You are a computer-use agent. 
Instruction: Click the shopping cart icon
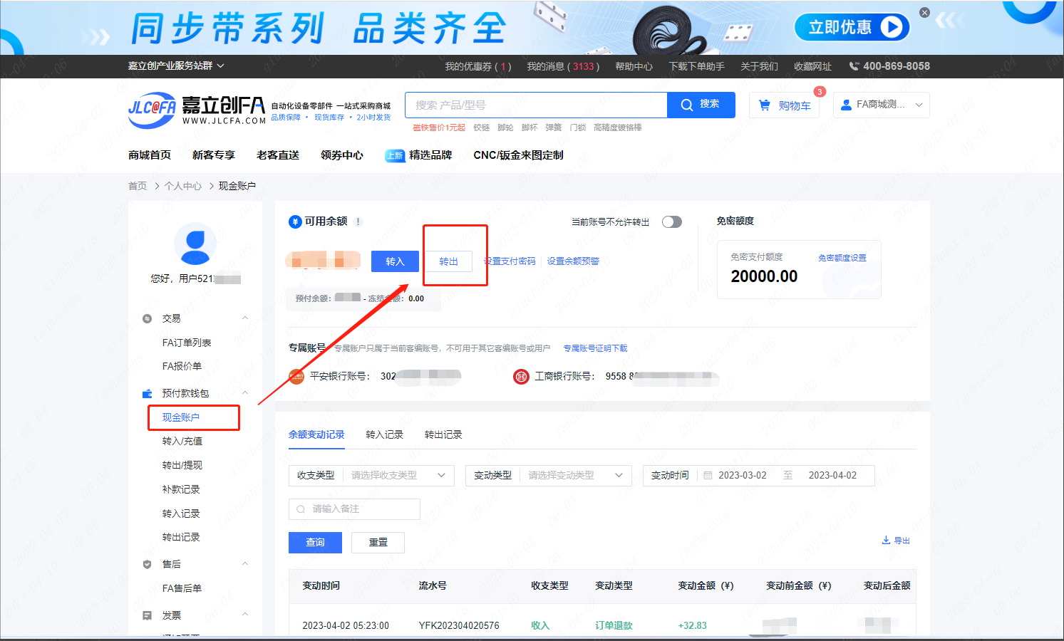[x=765, y=105]
